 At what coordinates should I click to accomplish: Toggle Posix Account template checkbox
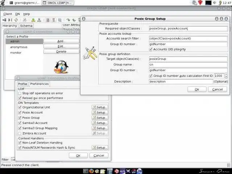tap(20, 113)
